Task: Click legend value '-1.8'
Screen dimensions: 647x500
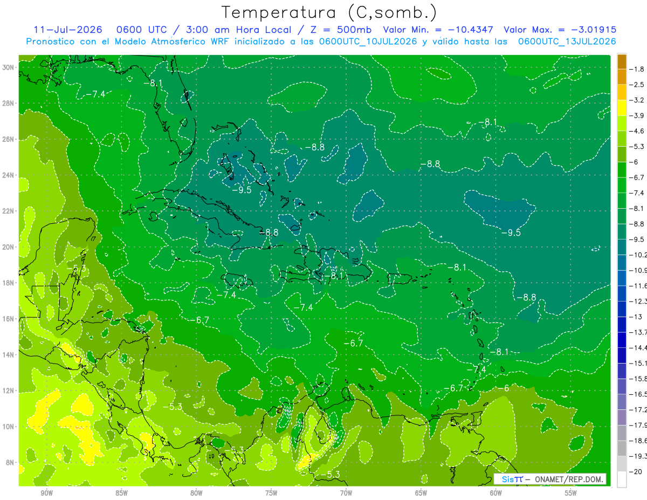Action: click(637, 69)
